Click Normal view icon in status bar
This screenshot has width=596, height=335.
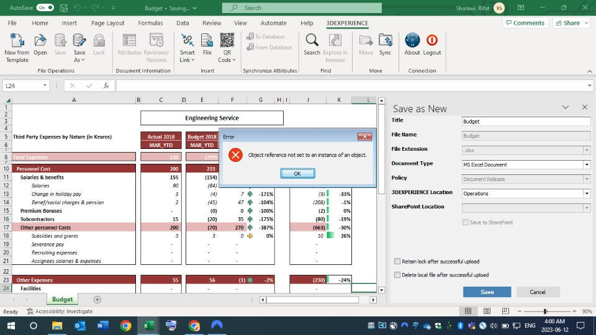468,311
